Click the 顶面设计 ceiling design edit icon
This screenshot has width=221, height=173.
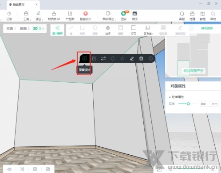84,59
